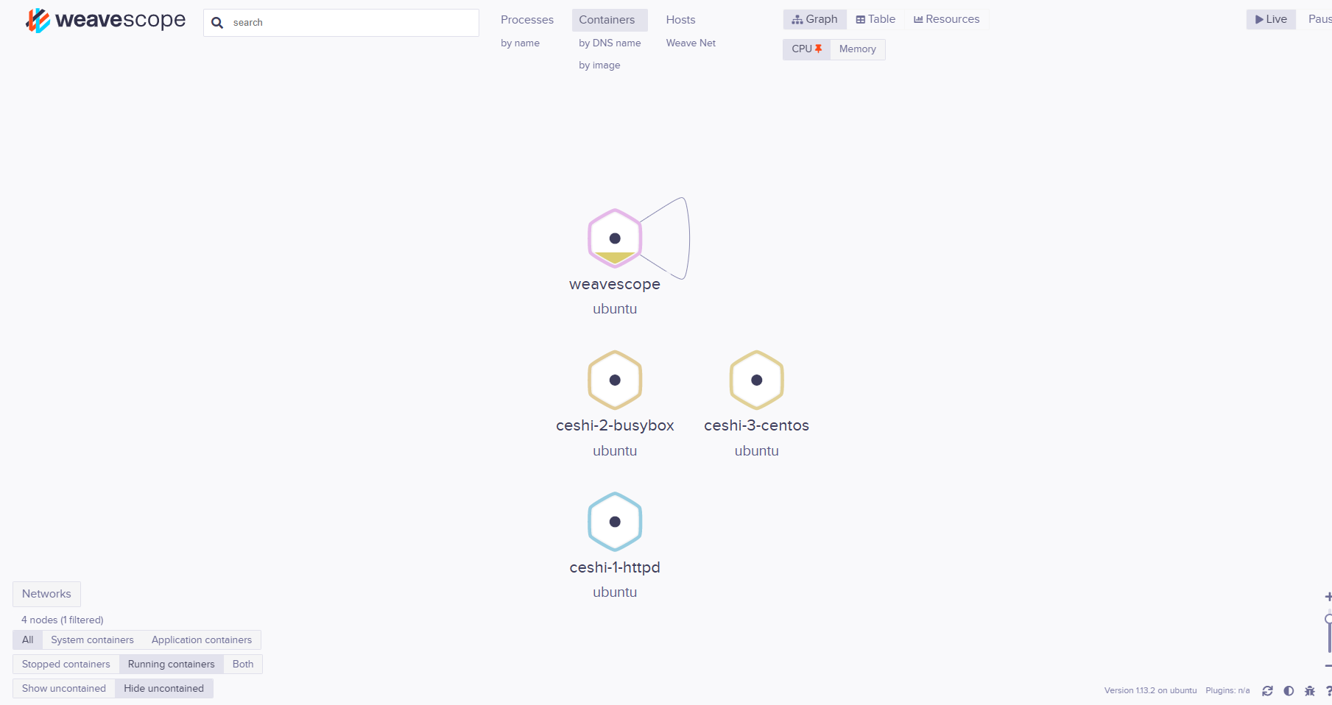Image resolution: width=1332 pixels, height=705 pixels.
Task: Click the ceshi-3-centos label text
Action: point(756,425)
